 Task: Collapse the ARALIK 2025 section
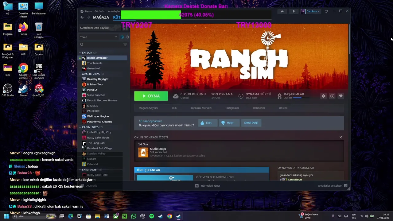pyautogui.click(x=80, y=74)
